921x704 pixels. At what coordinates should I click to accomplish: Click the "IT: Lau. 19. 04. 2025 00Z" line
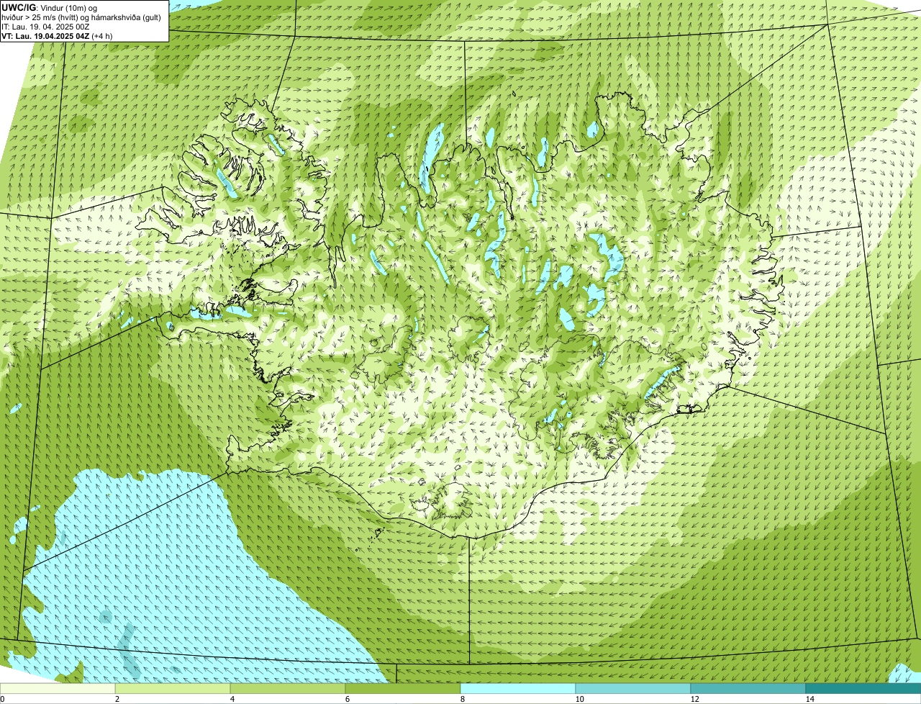pyautogui.click(x=45, y=27)
